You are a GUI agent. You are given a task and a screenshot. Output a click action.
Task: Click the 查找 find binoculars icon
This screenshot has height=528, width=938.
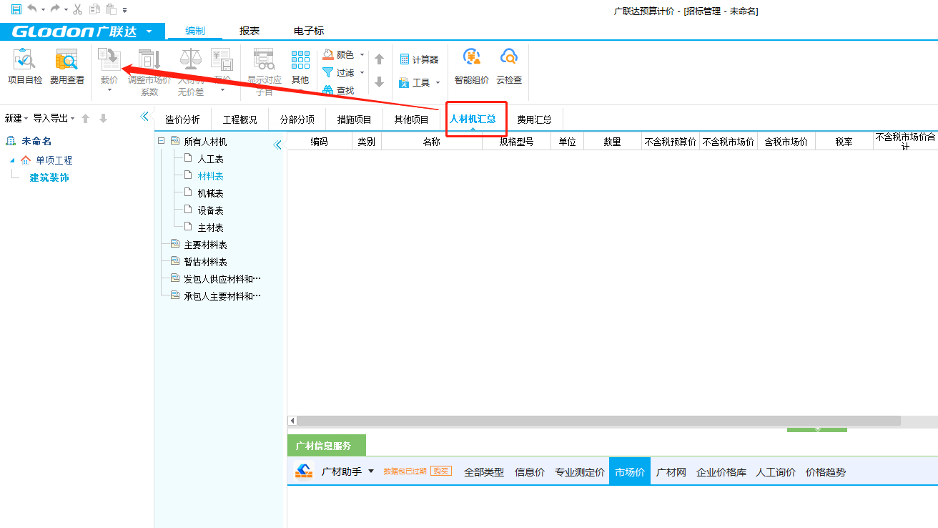click(x=328, y=90)
